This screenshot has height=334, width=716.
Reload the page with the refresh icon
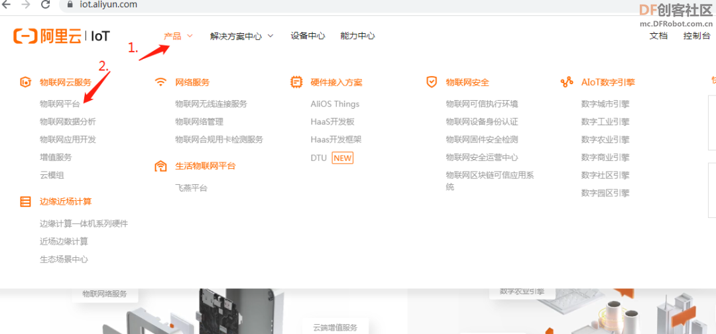pos(45,5)
